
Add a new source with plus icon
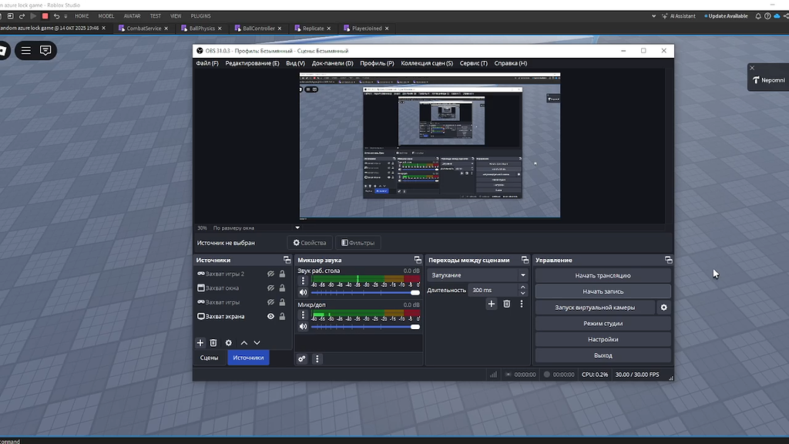click(x=200, y=343)
